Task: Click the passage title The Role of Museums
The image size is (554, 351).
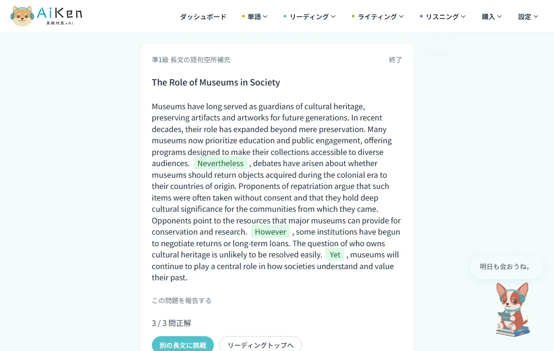Action: (x=216, y=82)
